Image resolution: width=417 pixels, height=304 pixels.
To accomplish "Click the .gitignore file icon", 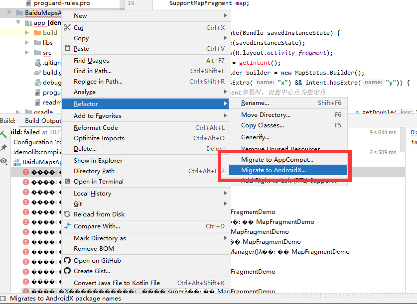I will tap(37, 63).
